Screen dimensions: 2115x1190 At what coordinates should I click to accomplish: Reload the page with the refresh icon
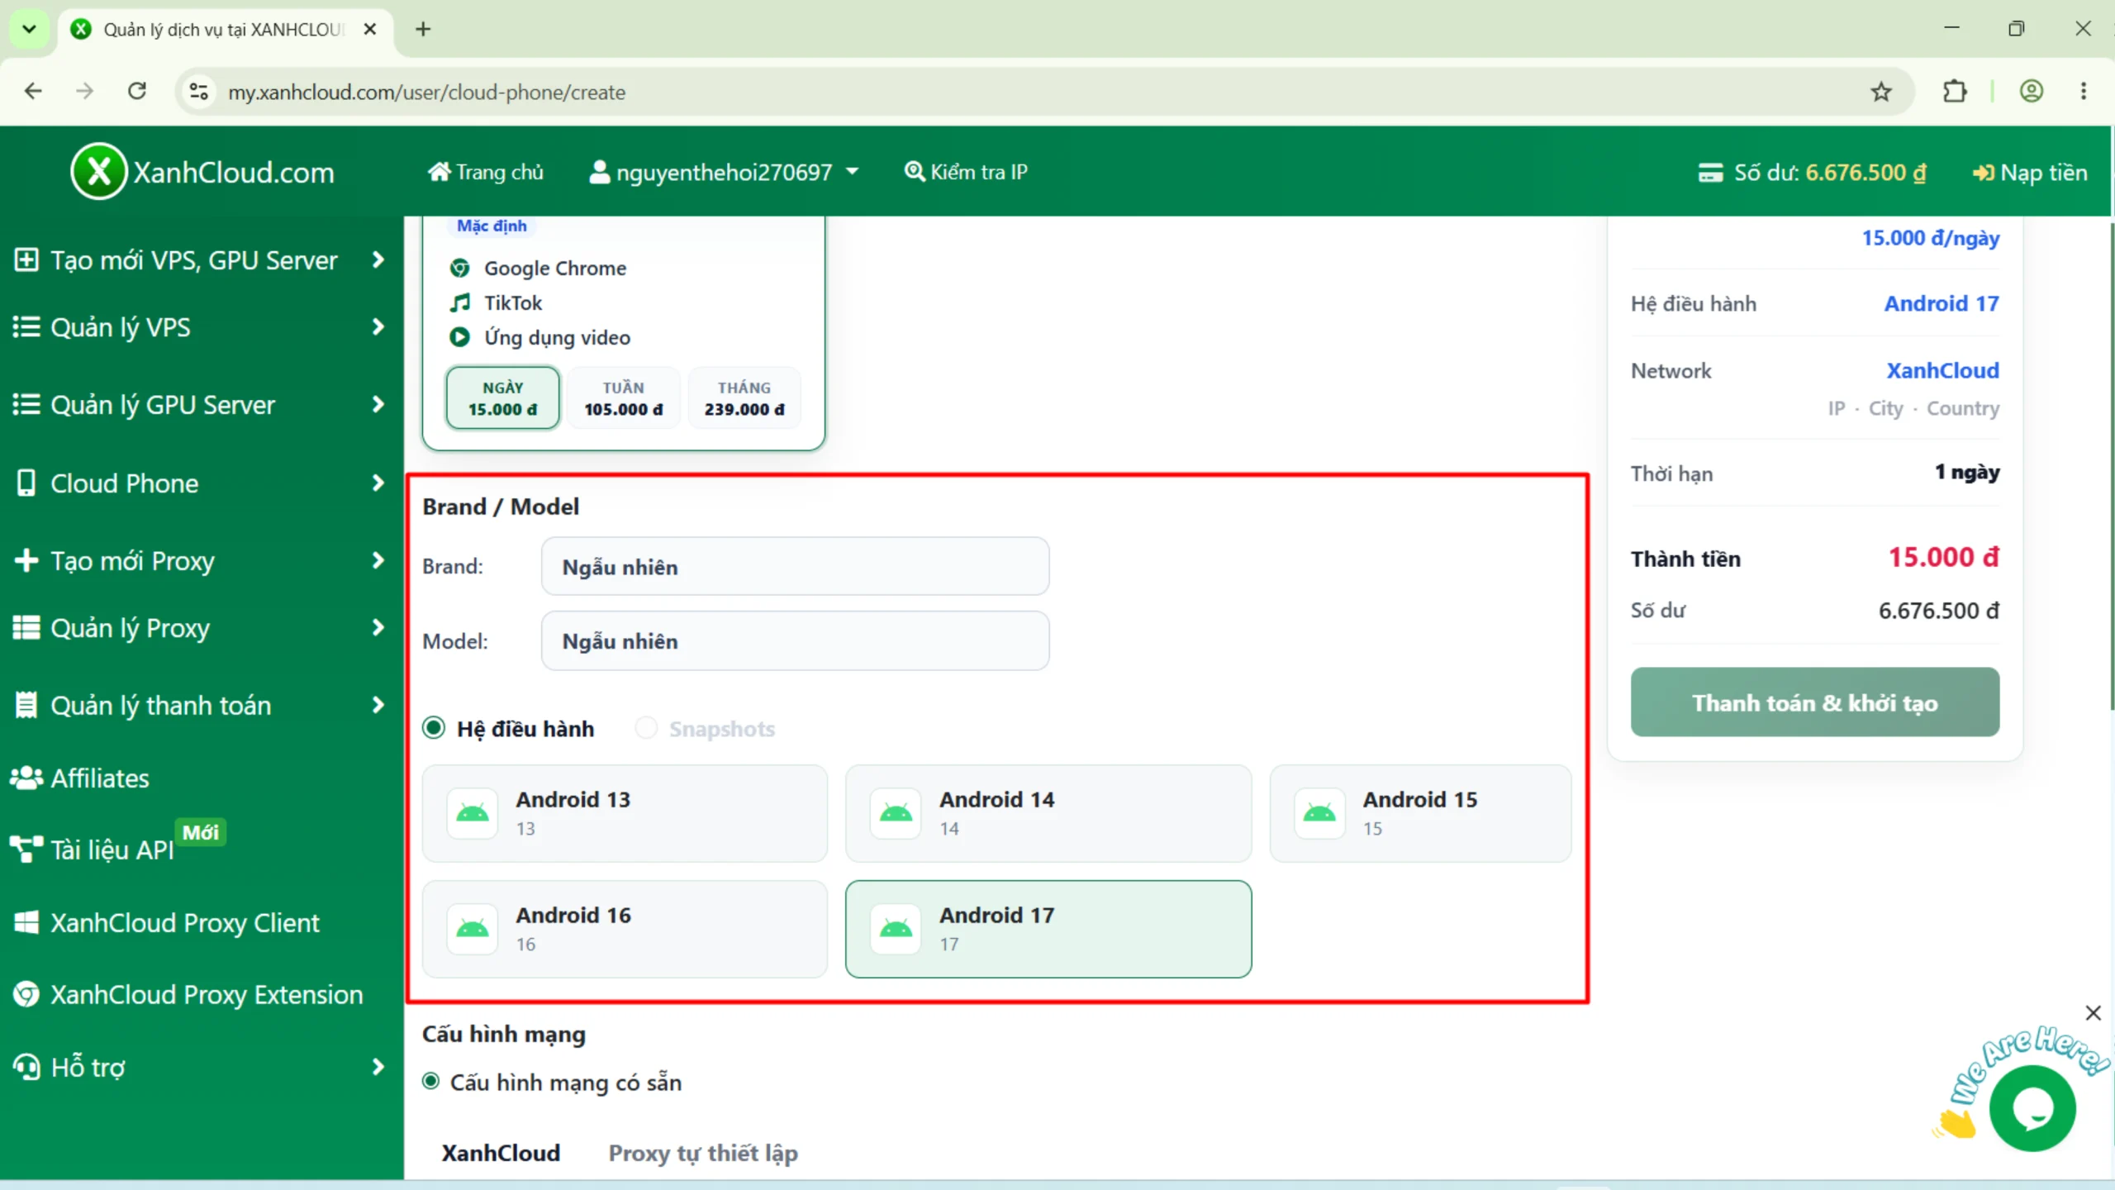point(137,91)
